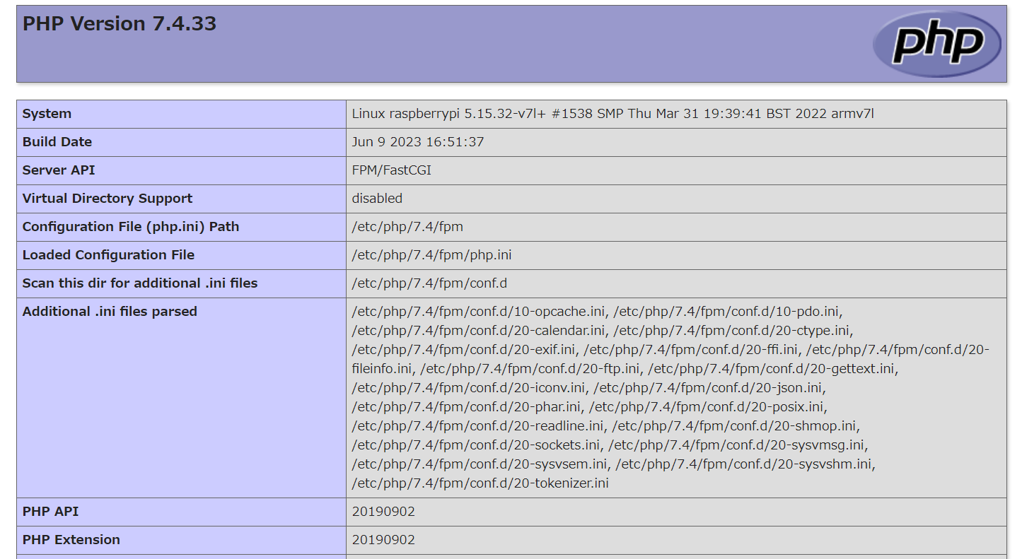Click the "Build Date" label cell
1022x559 pixels.
coord(181,142)
